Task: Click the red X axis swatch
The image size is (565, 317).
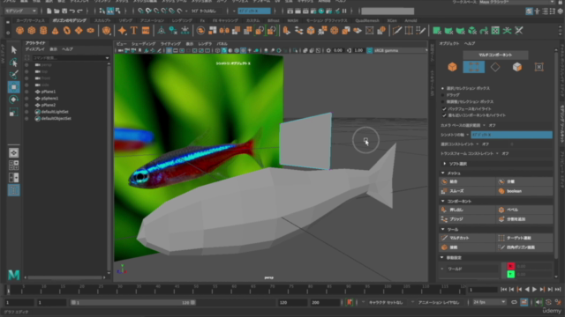Action: pos(510,266)
